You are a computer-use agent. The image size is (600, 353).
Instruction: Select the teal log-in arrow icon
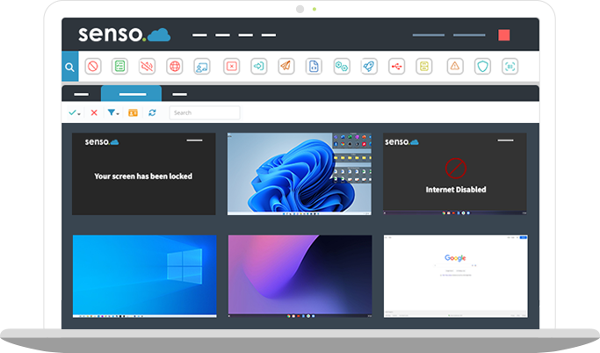[x=259, y=66]
